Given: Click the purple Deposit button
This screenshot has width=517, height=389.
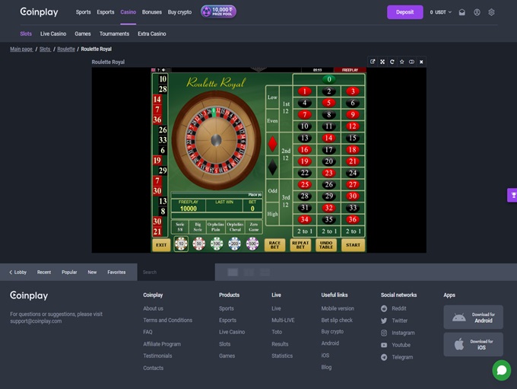Looking at the screenshot, I should pos(404,12).
